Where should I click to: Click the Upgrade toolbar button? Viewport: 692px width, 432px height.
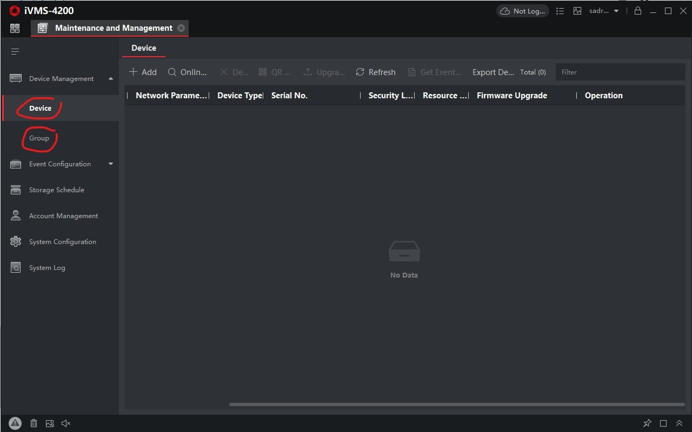pos(324,72)
